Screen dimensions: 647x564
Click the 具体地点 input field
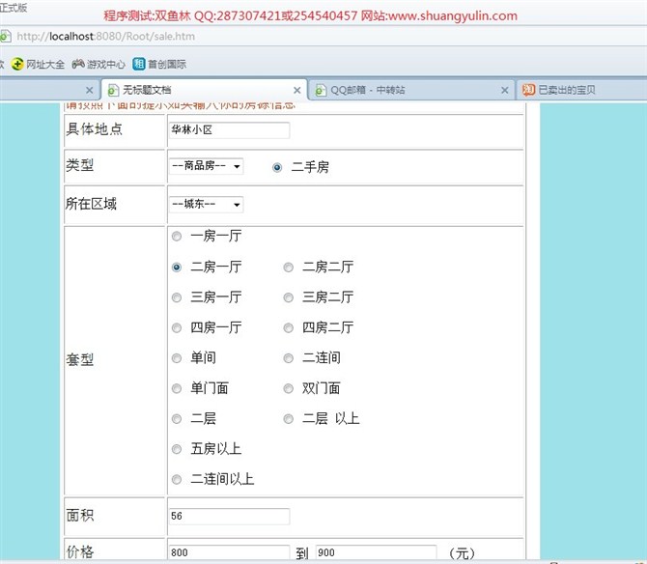(229, 130)
